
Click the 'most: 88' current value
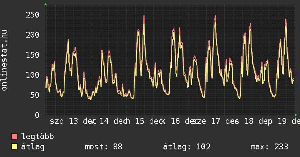(103, 147)
